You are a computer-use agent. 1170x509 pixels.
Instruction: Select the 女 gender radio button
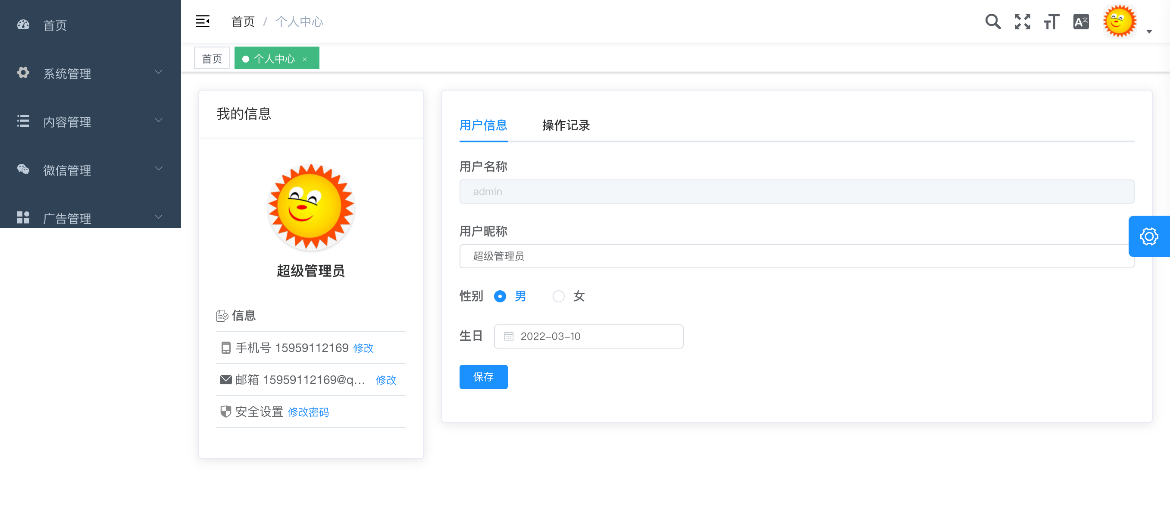coord(558,296)
